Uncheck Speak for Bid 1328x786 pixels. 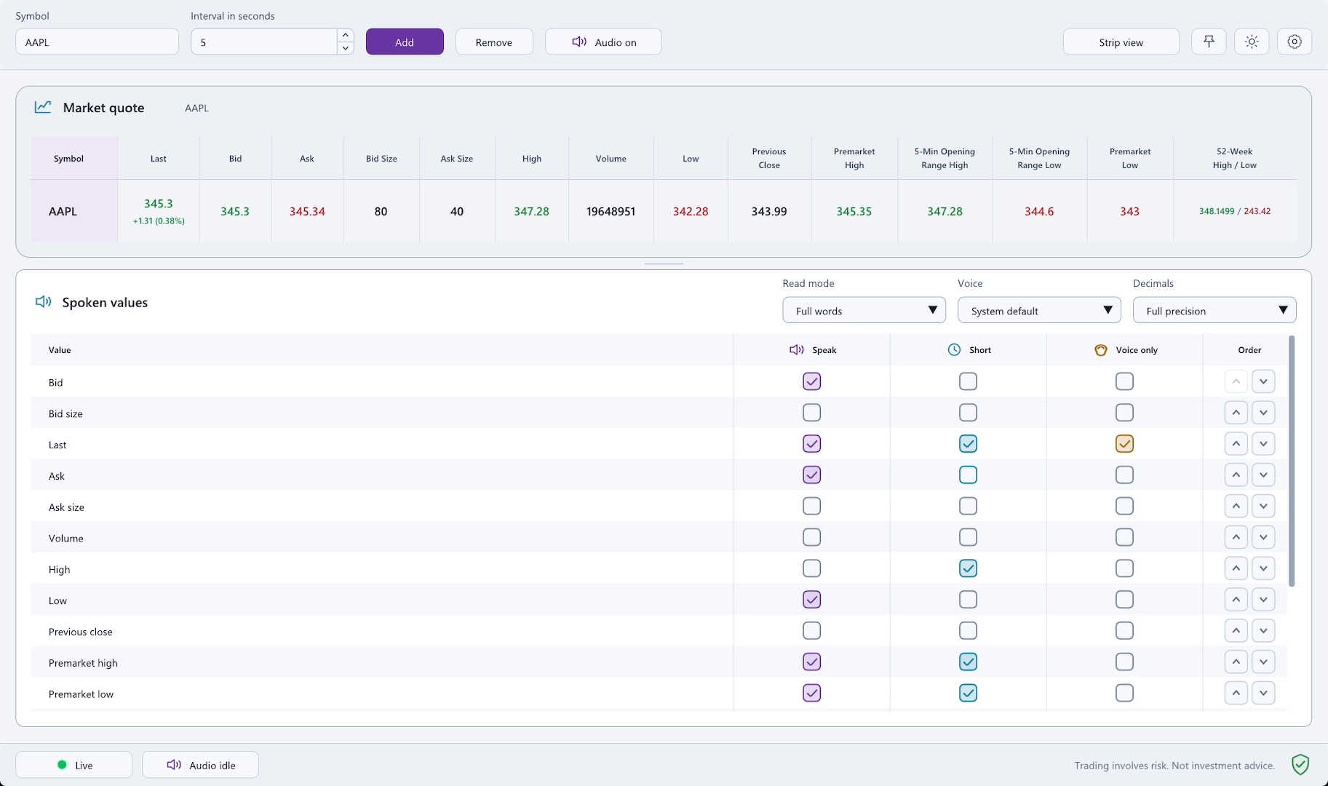(x=811, y=381)
